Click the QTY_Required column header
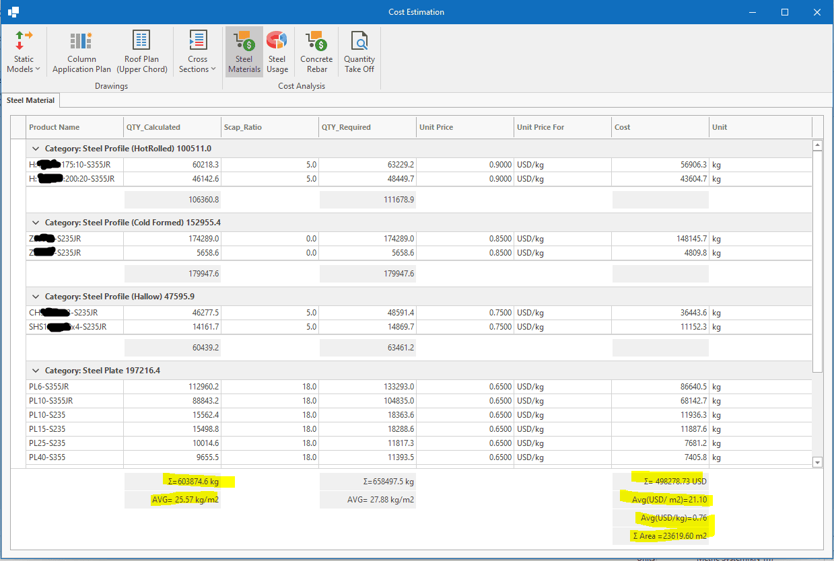Viewport: 834px width, 561px height. click(x=346, y=127)
